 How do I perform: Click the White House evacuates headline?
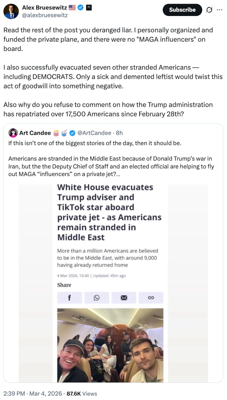tap(109, 212)
